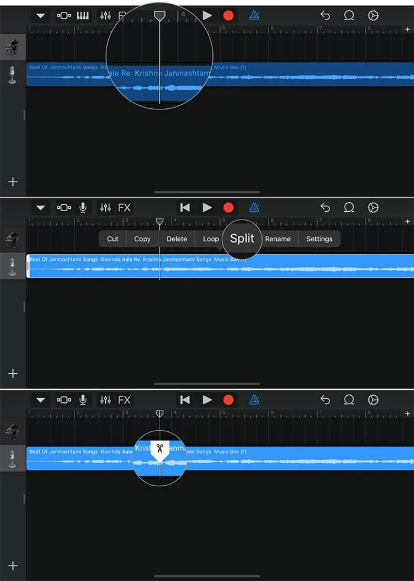This screenshot has height=581, width=414.
Task: Toggle FX button in bottom screenshot
Action: [x=124, y=400]
